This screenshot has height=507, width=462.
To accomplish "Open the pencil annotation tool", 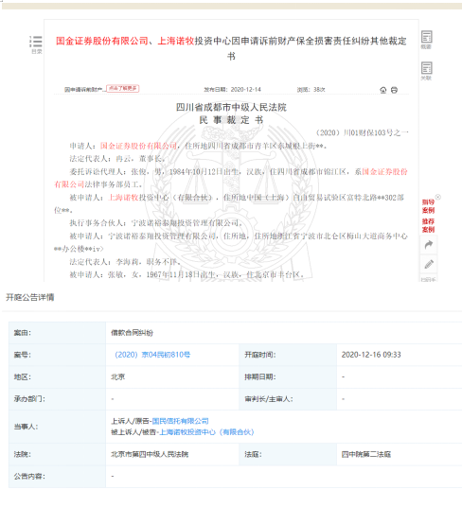I will pos(429,264).
